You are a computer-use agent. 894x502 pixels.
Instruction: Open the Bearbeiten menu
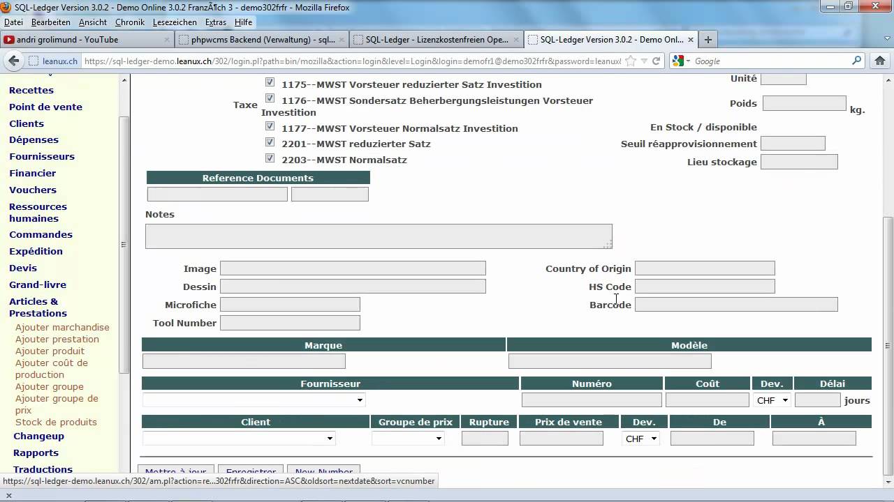(50, 22)
